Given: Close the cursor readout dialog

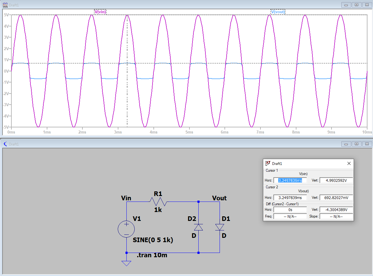Looking at the screenshot, I should click(349, 163).
